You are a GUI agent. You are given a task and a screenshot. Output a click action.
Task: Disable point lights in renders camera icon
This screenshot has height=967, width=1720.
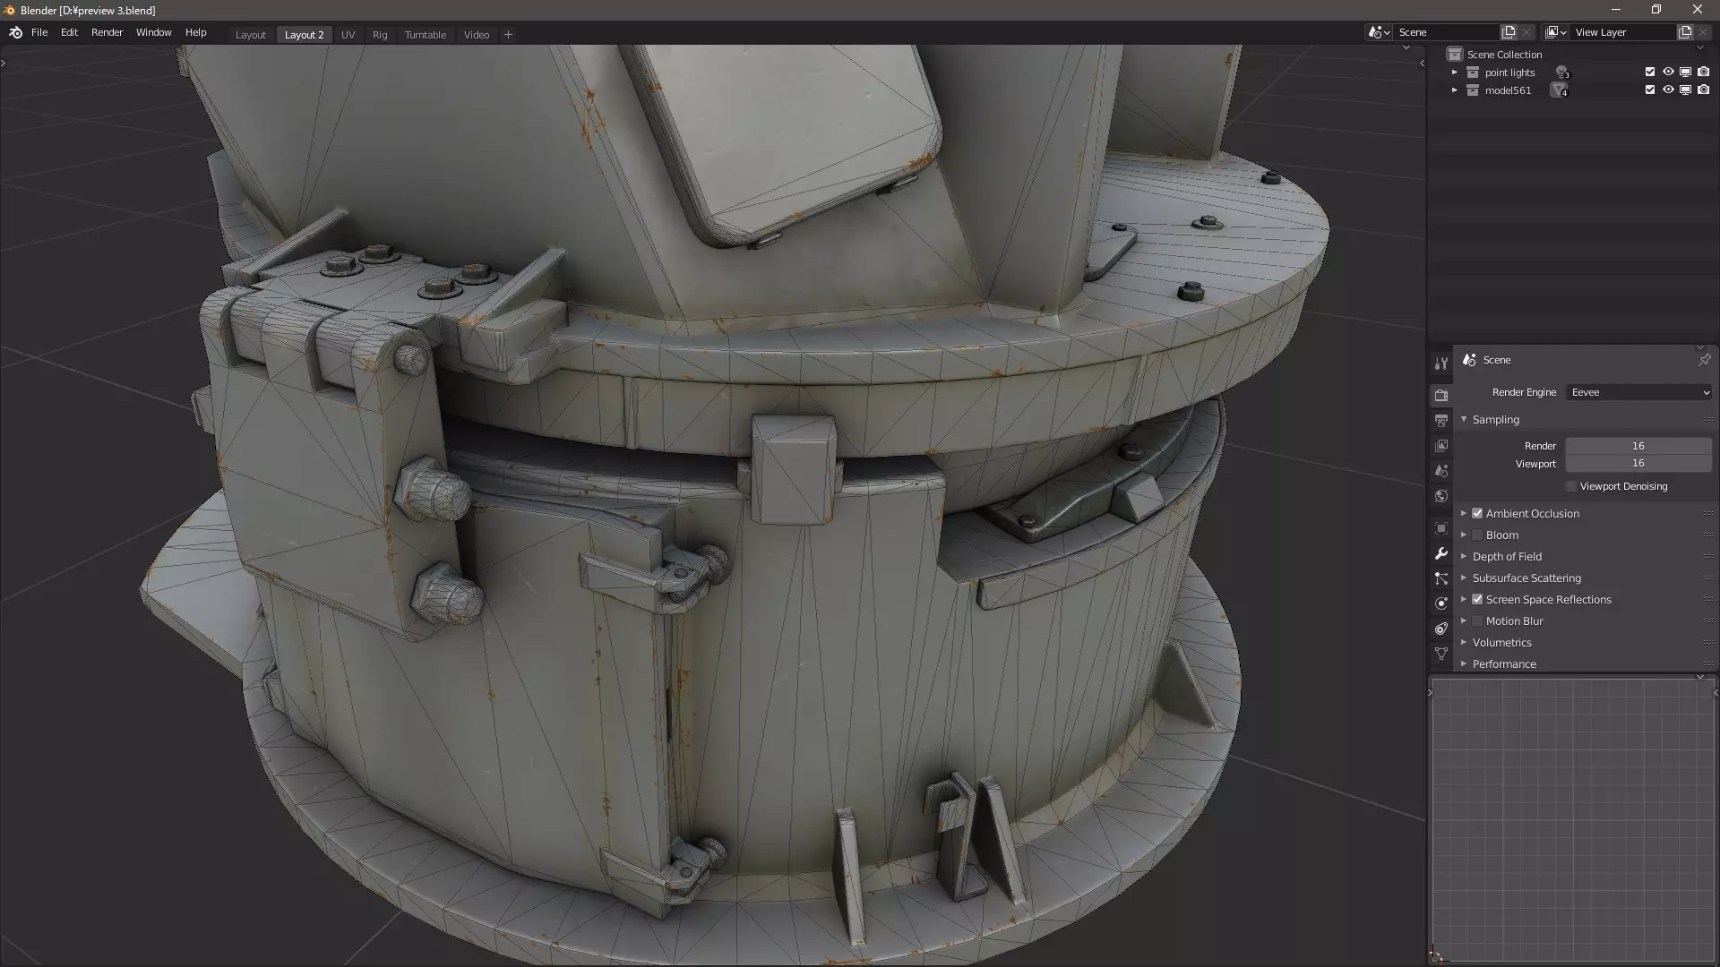tap(1703, 72)
